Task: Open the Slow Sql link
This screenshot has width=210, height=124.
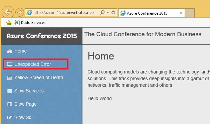Action: tap(23, 118)
